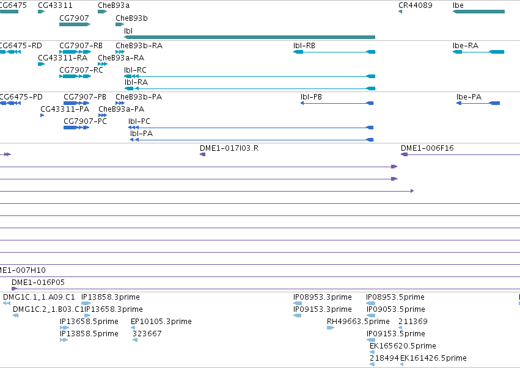The width and height of the screenshot is (520, 368).
Task: Select IP13858.3prime EST label
Action: click(111, 297)
